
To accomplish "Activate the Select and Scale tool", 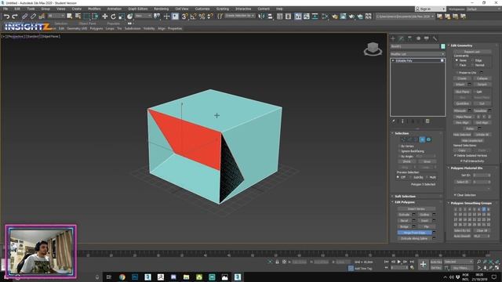I will (x=122, y=16).
